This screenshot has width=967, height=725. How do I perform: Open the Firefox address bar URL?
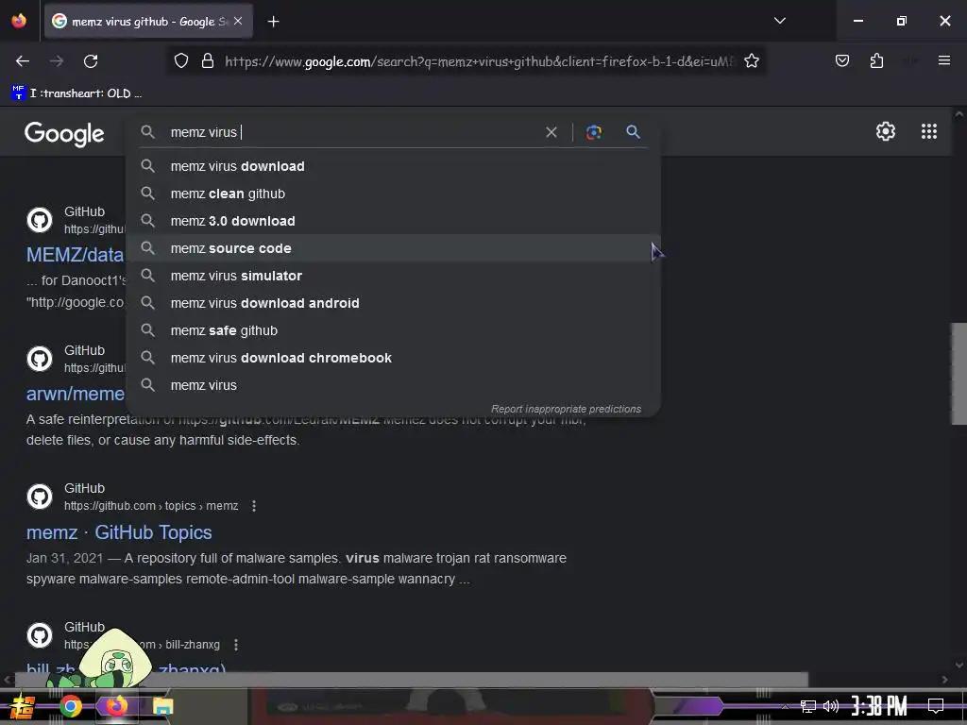click(x=480, y=61)
